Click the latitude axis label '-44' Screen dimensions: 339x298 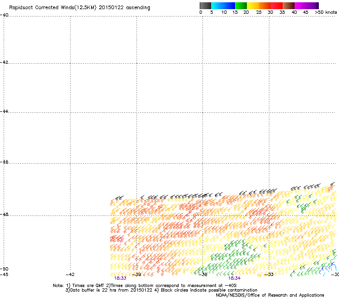pyautogui.click(x=4, y=111)
